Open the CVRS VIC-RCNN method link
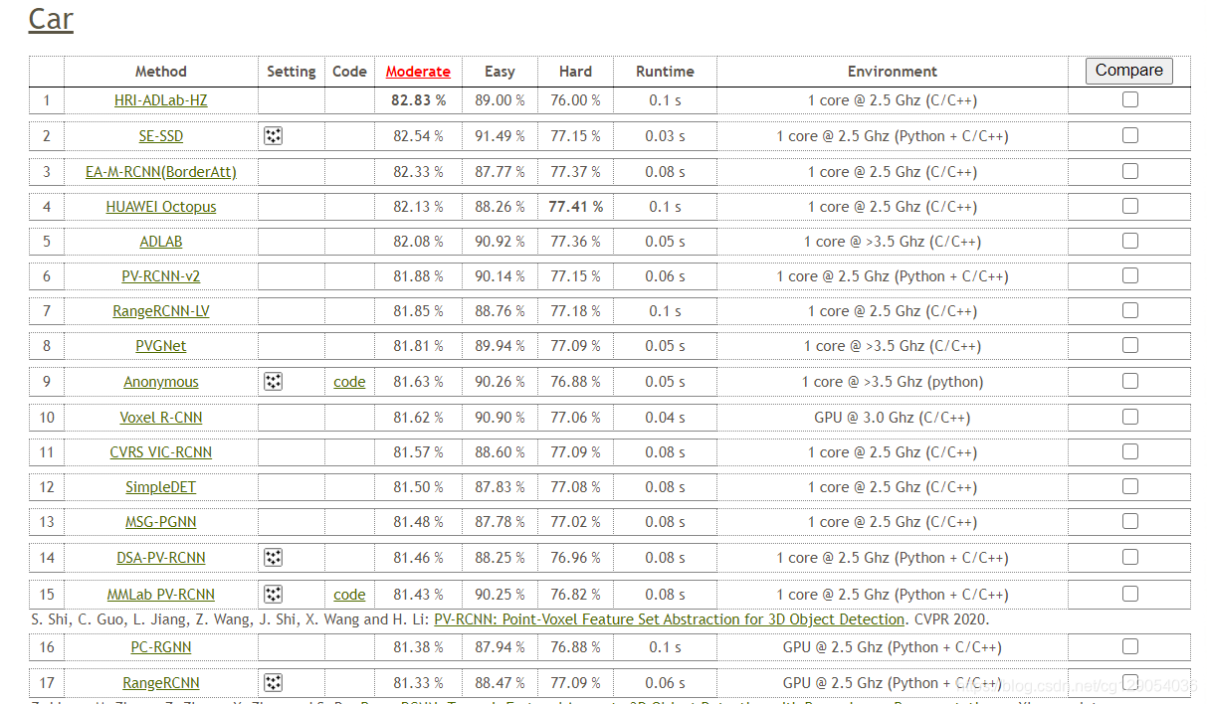 point(161,452)
